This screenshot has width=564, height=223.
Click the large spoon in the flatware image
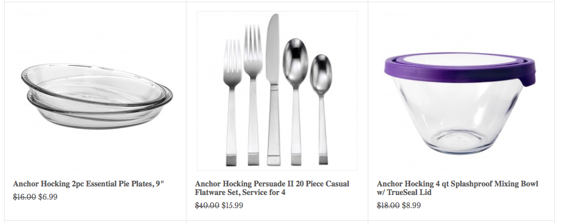pyautogui.click(x=295, y=102)
